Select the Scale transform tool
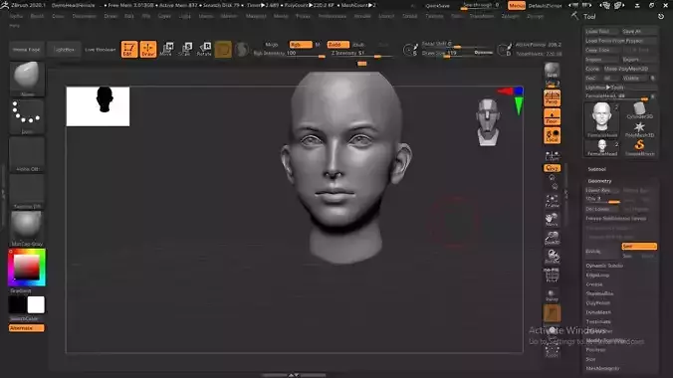Image resolution: width=673 pixels, height=378 pixels. (x=185, y=50)
